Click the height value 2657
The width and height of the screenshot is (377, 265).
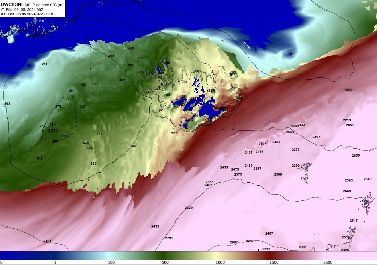pos(350,125)
